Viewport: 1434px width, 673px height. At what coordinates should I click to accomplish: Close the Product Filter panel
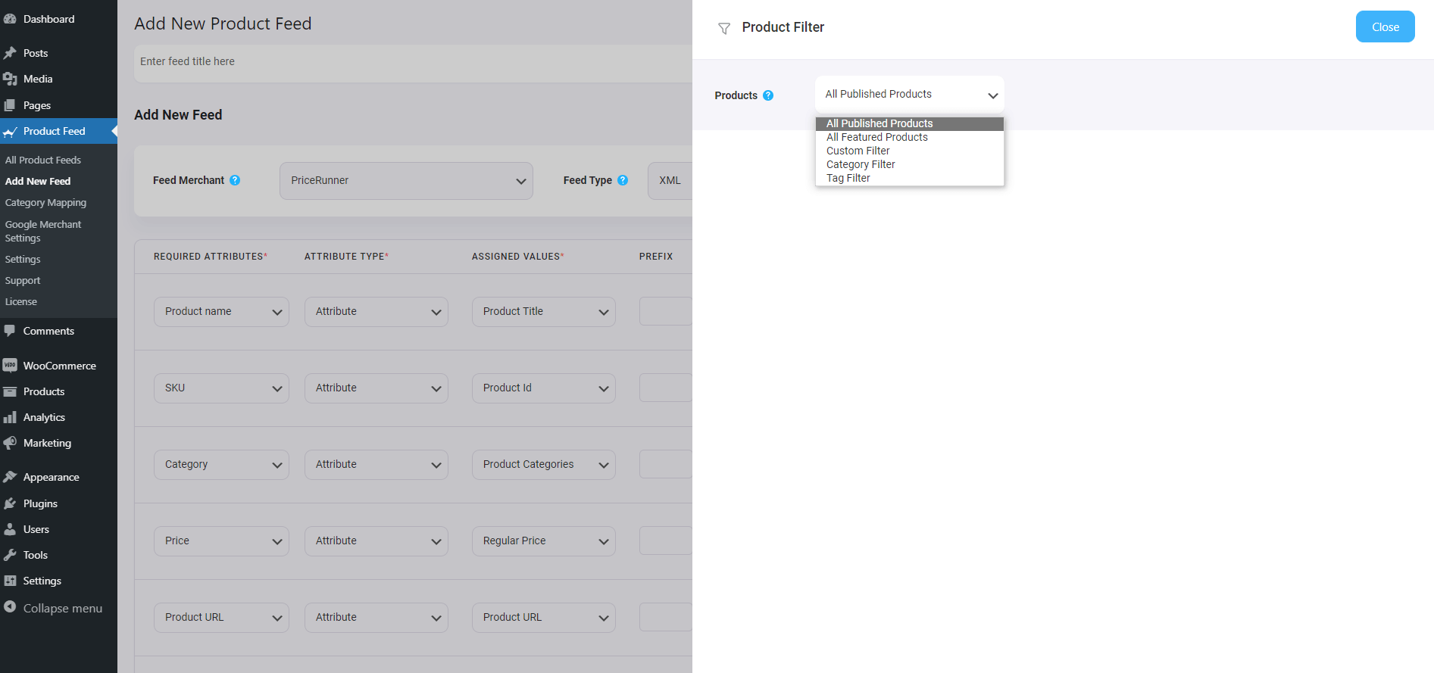(x=1385, y=27)
